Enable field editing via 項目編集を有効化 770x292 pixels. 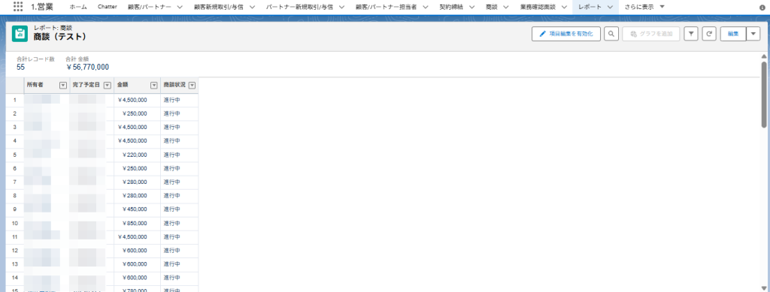point(565,34)
